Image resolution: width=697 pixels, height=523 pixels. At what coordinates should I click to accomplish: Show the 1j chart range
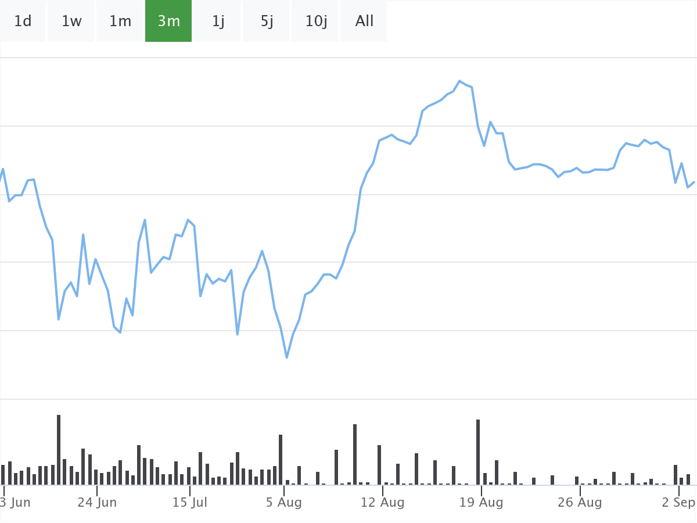point(218,22)
